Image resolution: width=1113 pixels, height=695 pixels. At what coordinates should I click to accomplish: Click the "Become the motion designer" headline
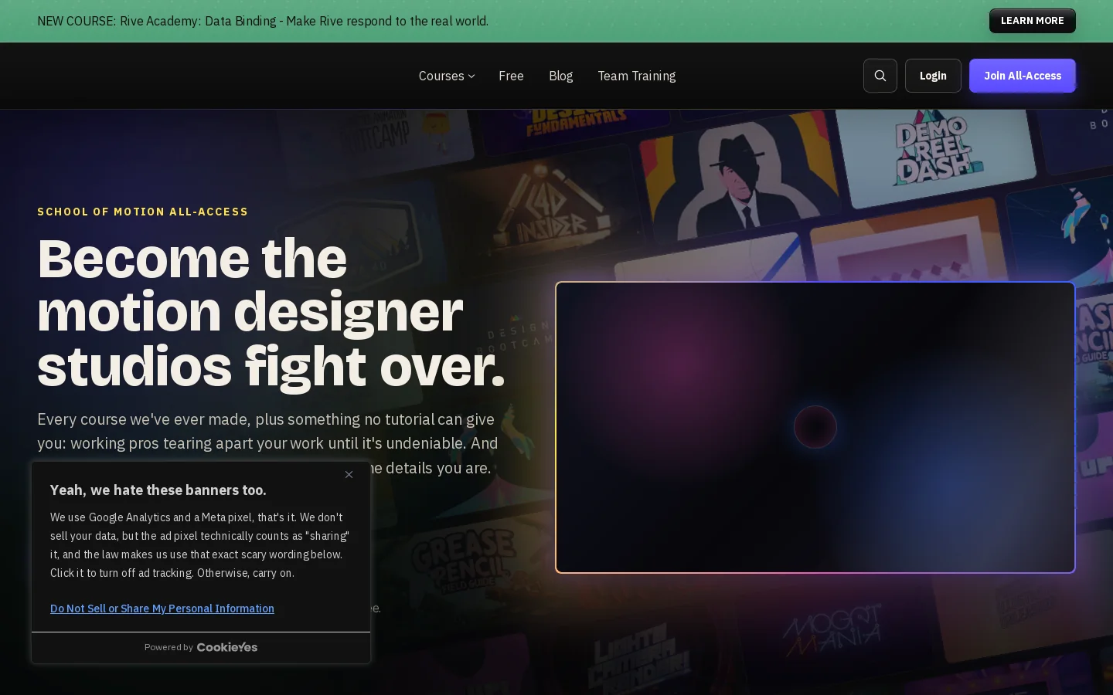(271, 312)
